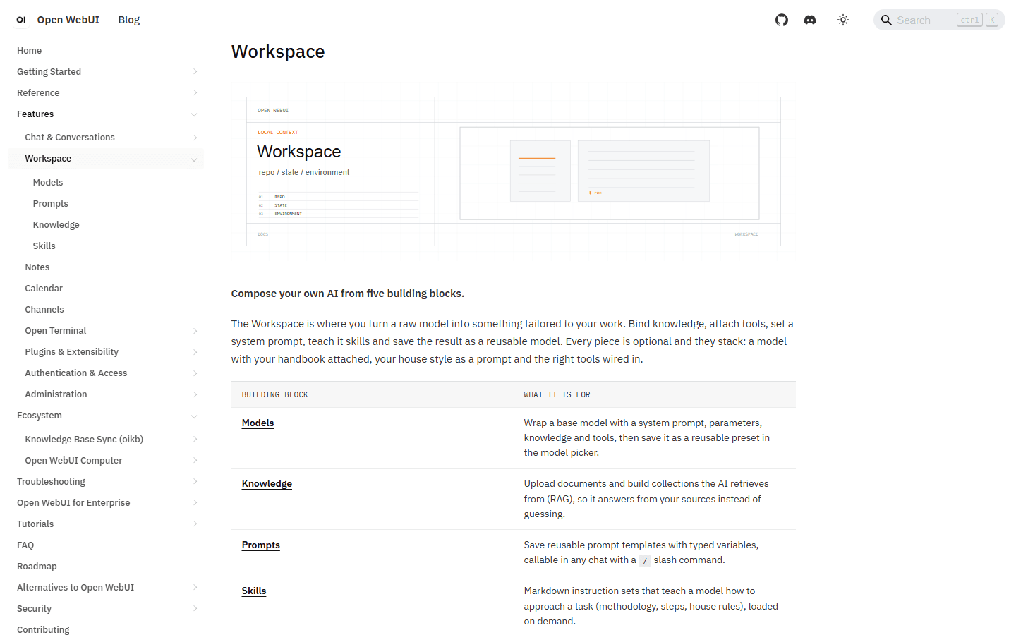Expand Open WebUI Computer chevron
This screenshot has width=1016, height=635.
195,460
